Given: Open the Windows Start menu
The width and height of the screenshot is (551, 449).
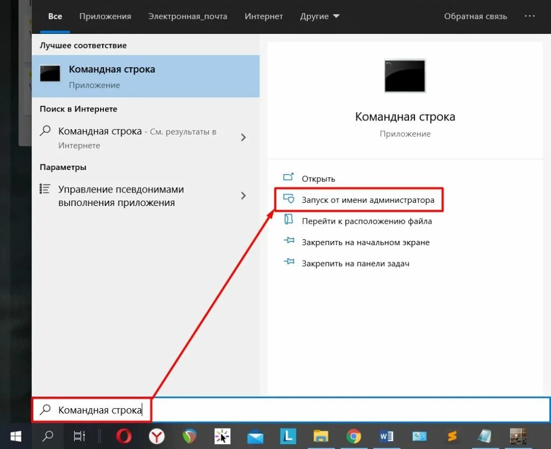Looking at the screenshot, I should pos(16,436).
